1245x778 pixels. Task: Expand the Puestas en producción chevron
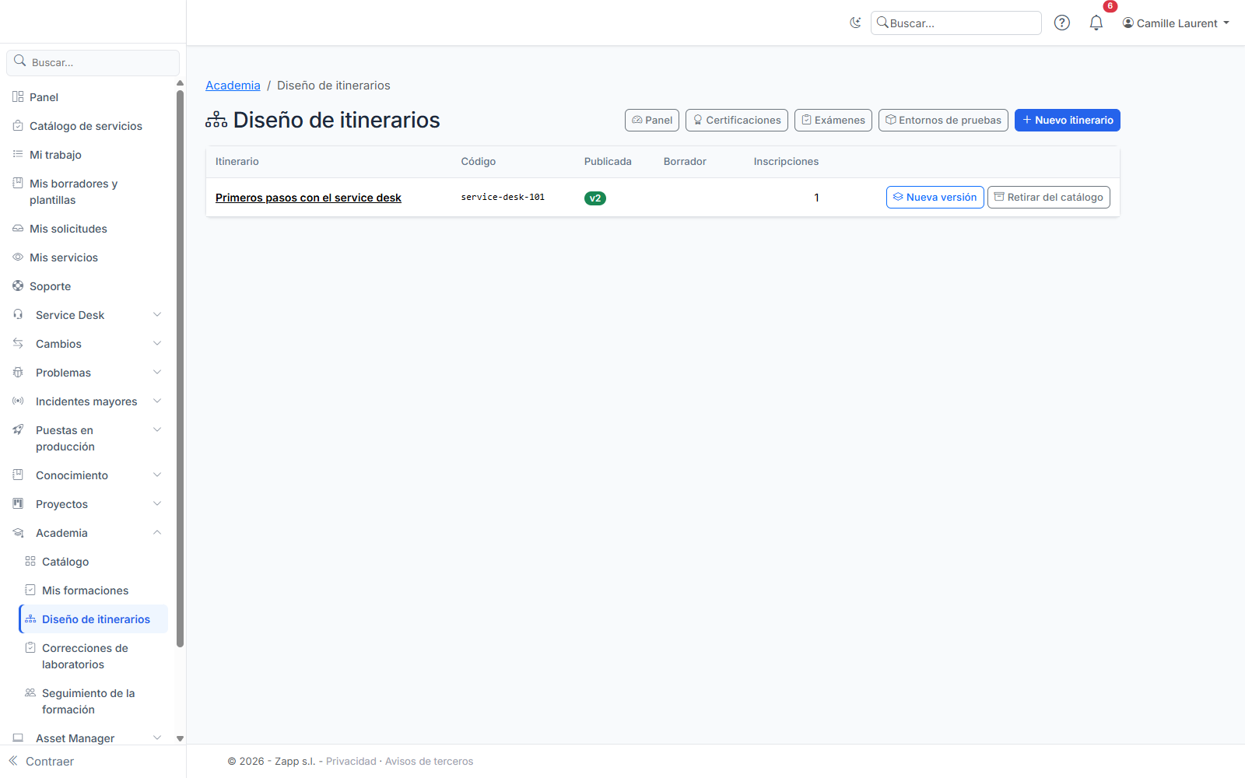pos(157,430)
